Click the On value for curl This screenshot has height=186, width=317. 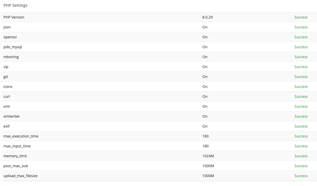pyautogui.click(x=205, y=97)
